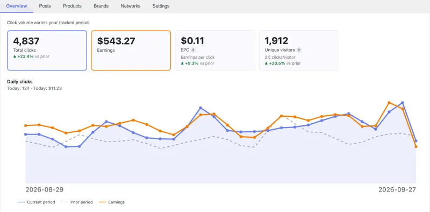Select the Total clicks card
Viewport: 430px width, 212px height.
tap(47, 50)
